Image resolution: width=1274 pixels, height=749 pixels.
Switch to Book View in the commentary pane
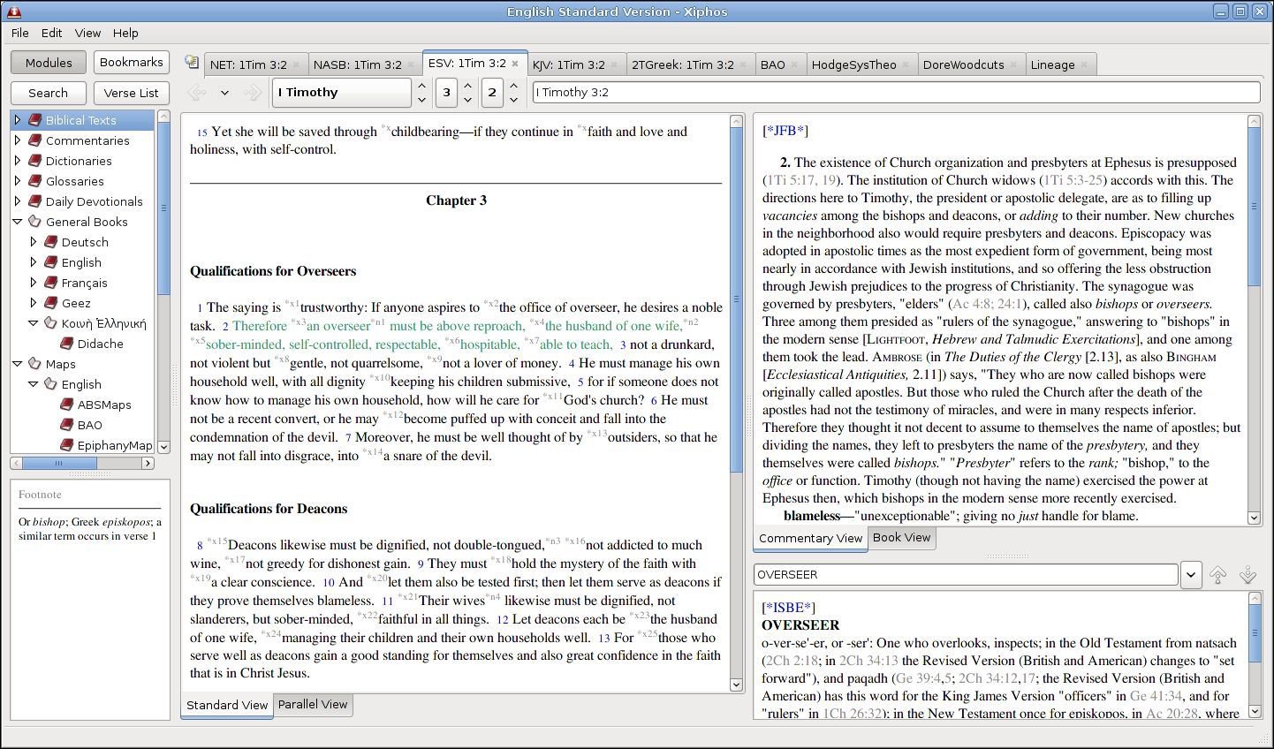point(900,538)
